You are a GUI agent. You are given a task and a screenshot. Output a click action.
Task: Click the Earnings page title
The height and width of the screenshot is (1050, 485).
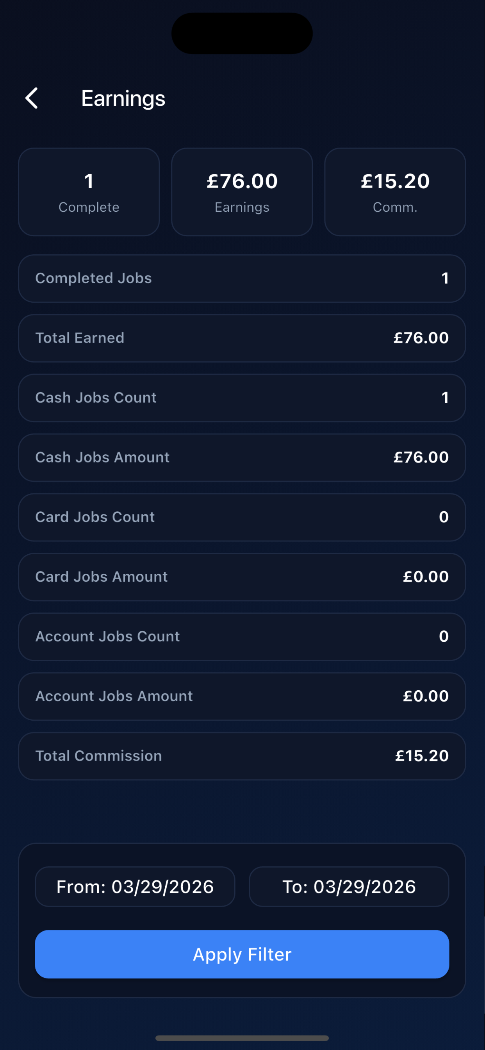123,99
